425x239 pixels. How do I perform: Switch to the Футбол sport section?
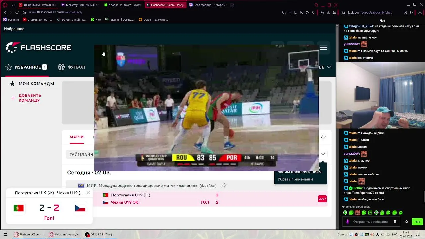[71, 67]
